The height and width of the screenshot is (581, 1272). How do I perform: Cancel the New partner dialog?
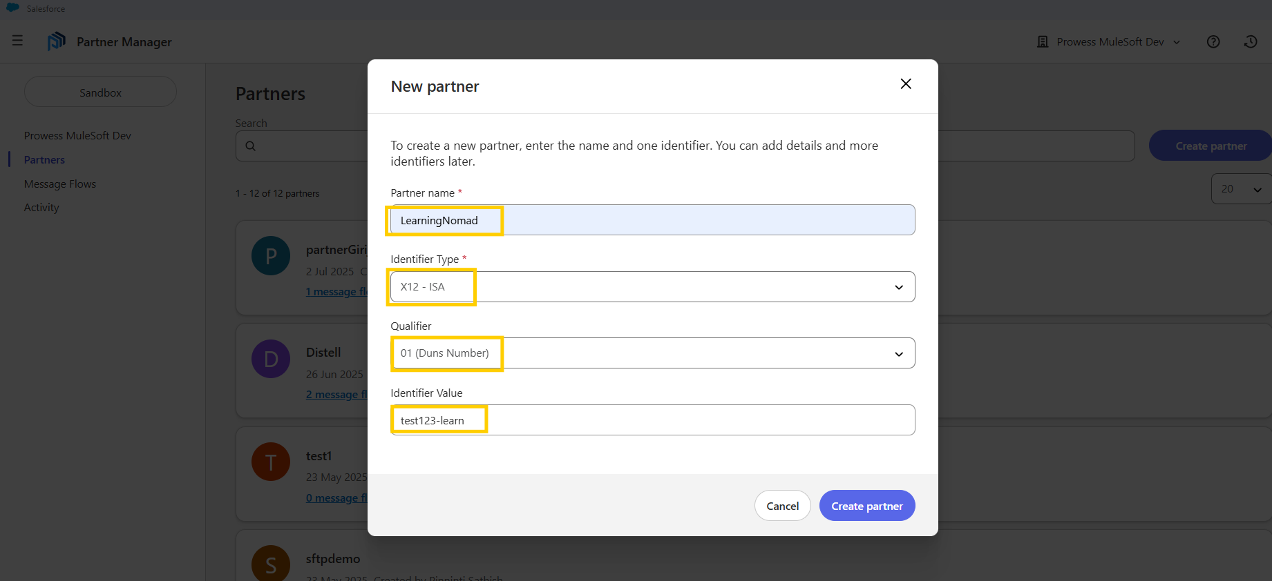coord(782,506)
